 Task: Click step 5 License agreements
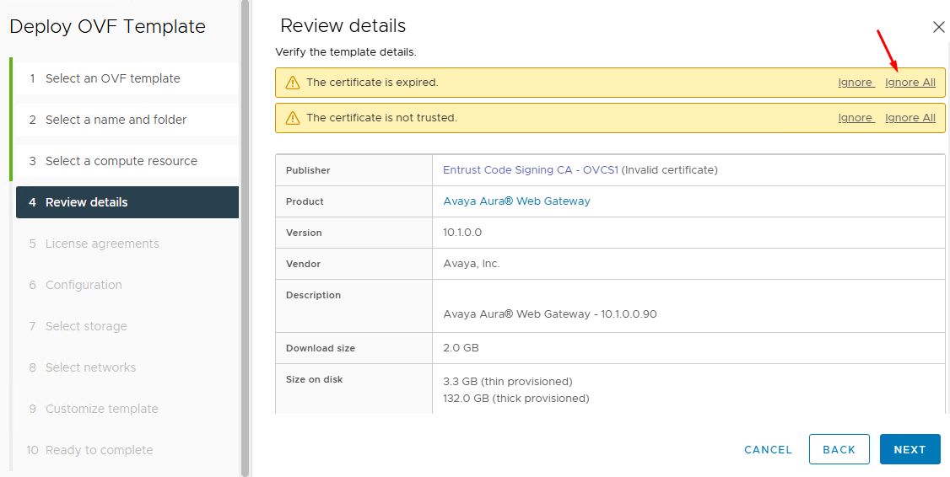click(x=101, y=244)
